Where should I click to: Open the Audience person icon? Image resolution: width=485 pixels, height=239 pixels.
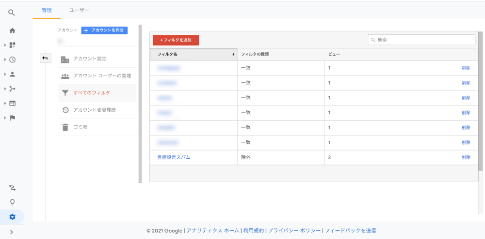[x=13, y=75]
